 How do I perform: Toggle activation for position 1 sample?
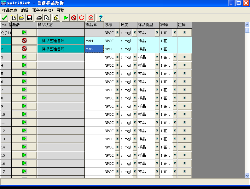pos(24,41)
